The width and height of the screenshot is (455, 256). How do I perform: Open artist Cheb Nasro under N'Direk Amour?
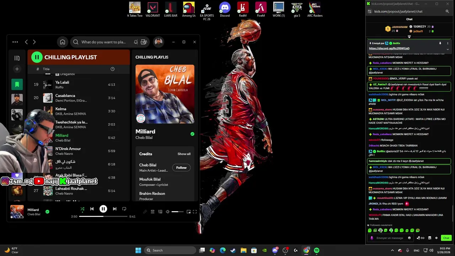tap(64, 154)
